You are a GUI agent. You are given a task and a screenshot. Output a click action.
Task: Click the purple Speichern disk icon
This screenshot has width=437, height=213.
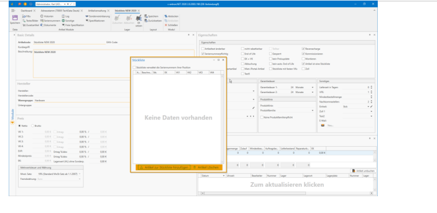[15, 17]
